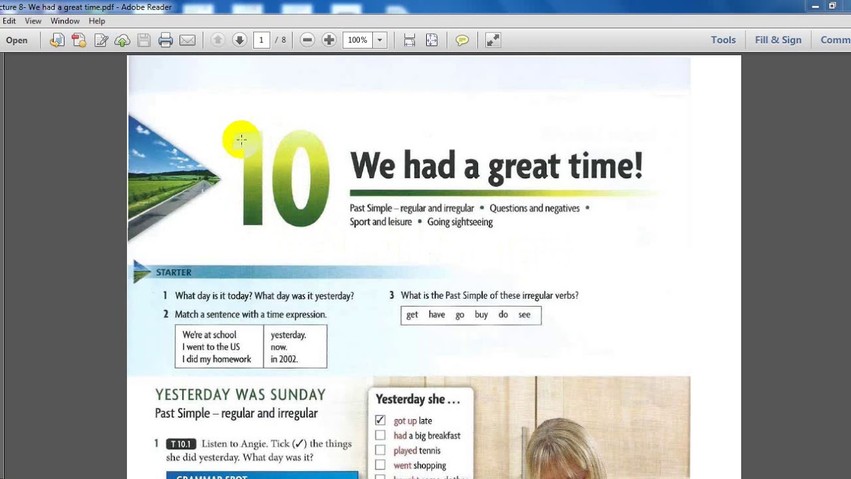Click the sentence 'I did my homework'
The height and width of the screenshot is (479, 851).
pos(217,359)
